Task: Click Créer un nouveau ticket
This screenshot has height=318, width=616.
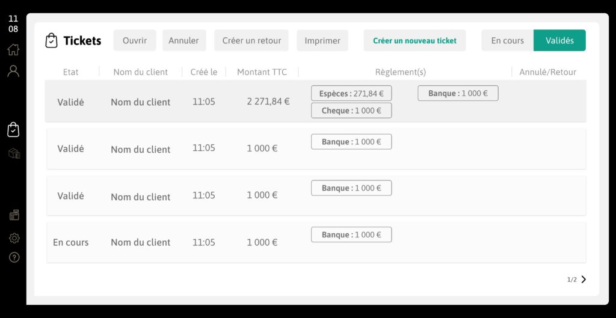Action: (x=414, y=40)
